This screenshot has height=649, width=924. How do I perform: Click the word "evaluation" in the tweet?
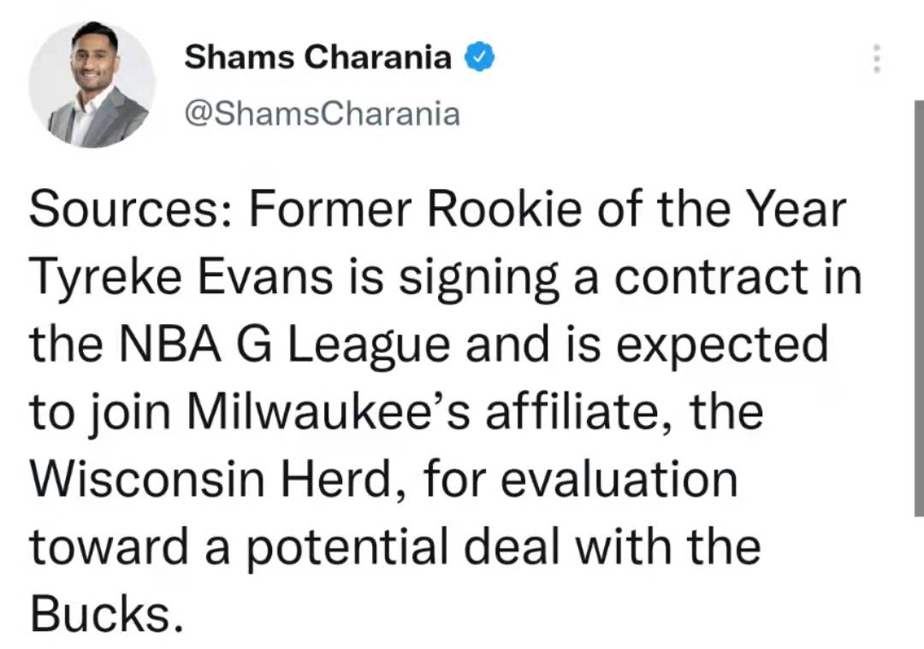pos(619,480)
